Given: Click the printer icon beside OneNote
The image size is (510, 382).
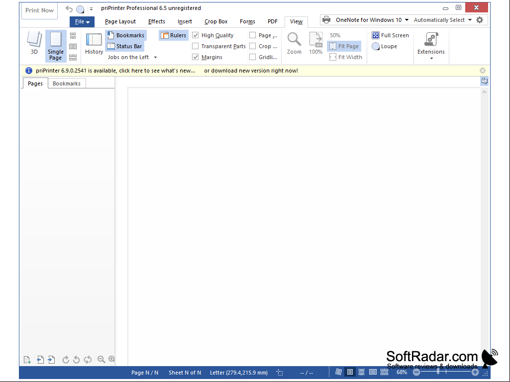Looking at the screenshot, I should (x=326, y=20).
